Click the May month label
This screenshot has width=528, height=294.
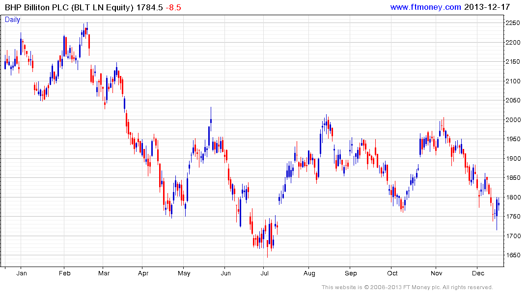(x=184, y=273)
